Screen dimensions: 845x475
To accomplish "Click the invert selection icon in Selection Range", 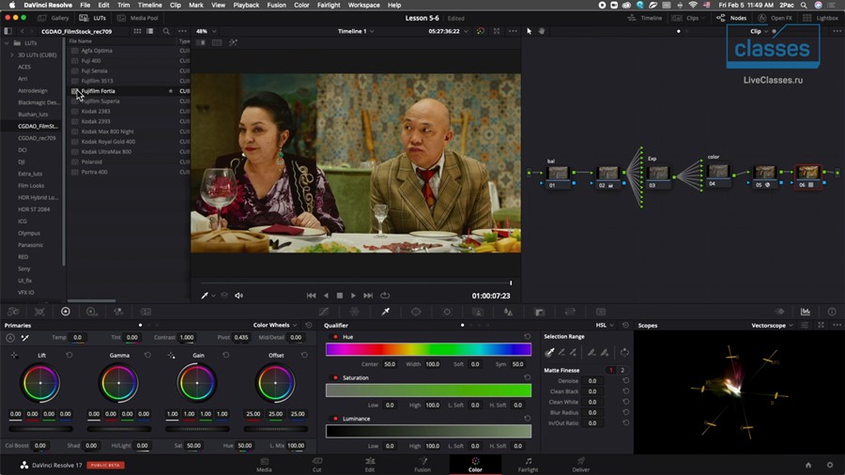I will [x=624, y=353].
